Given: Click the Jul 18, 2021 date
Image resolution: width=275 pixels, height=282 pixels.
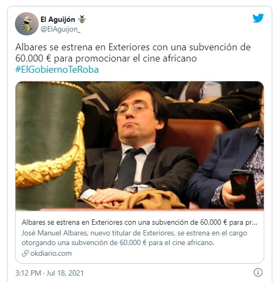Looking at the screenshot, I should coord(65,273).
